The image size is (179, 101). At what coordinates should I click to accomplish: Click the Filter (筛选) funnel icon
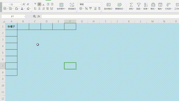(139, 5)
